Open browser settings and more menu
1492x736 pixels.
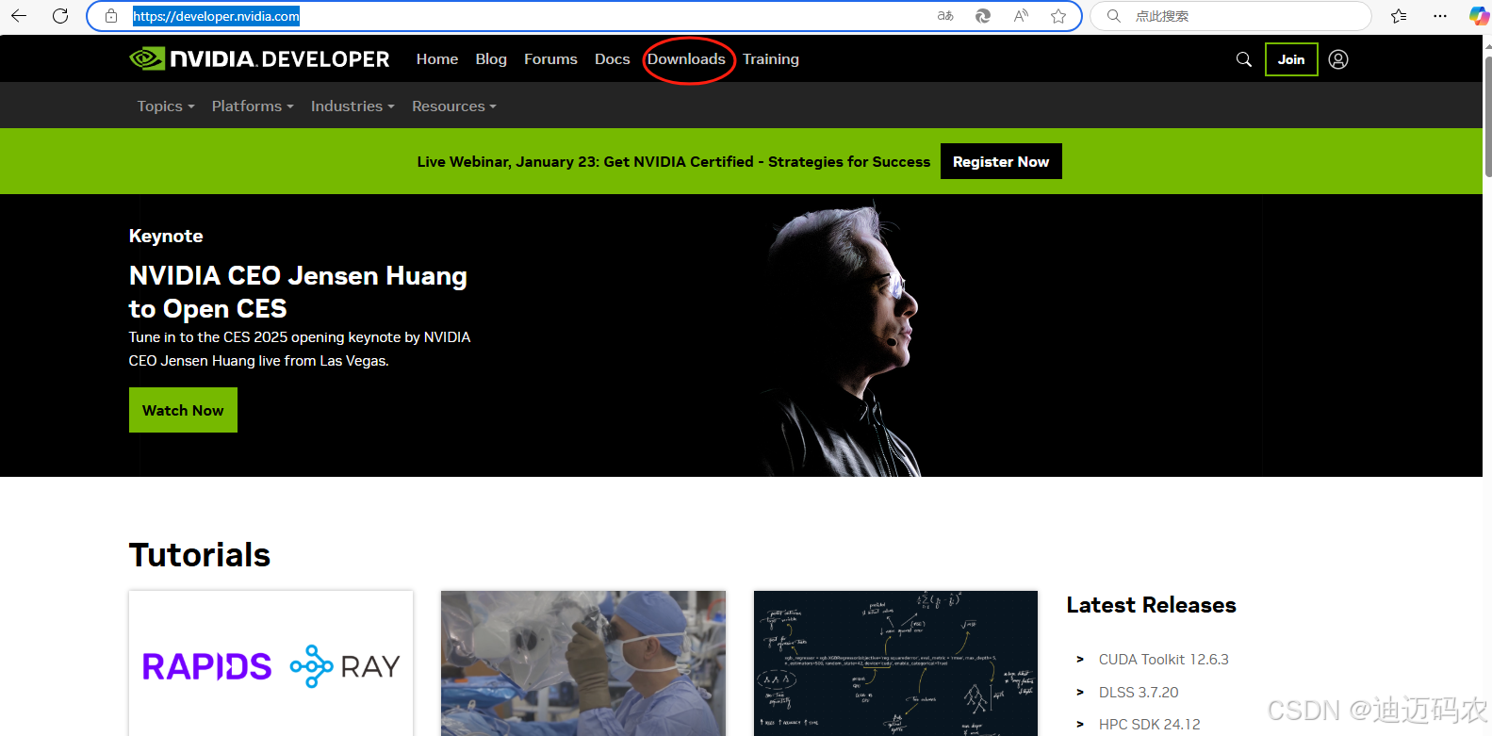tap(1439, 16)
